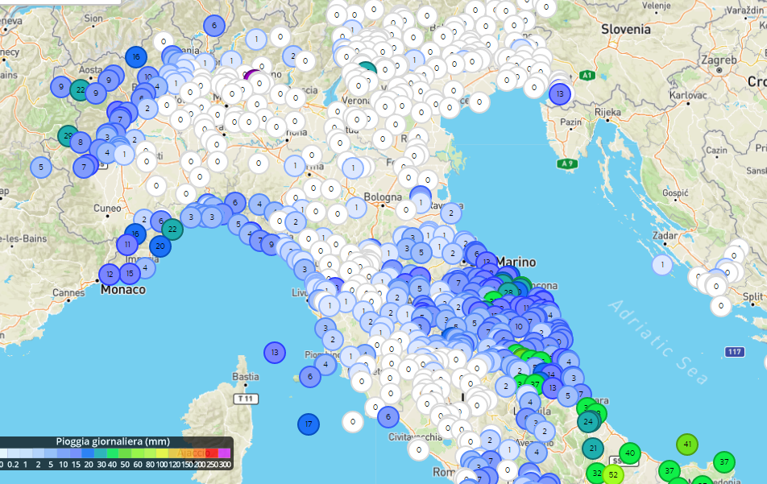The height and width of the screenshot is (484, 767).
Task: Click the teal 28 marker near San Marino
Action: pyautogui.click(x=508, y=292)
